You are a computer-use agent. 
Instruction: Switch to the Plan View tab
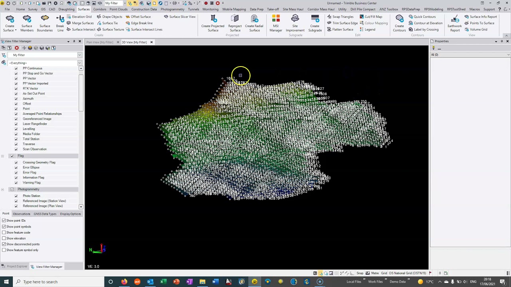[100, 42]
